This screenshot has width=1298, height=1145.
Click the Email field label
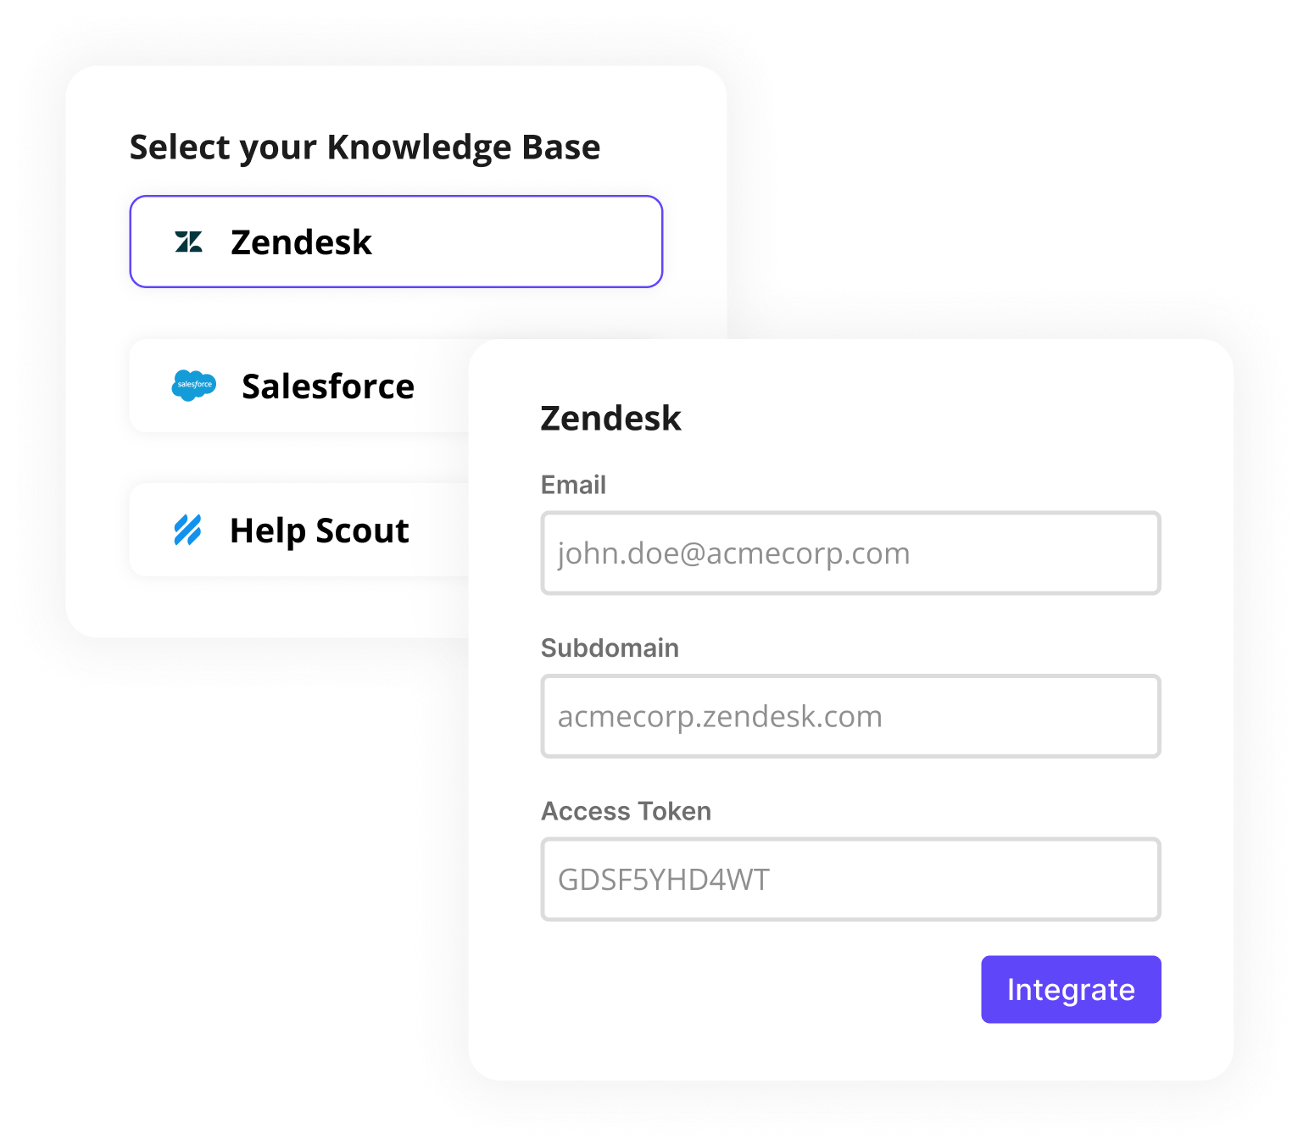pos(573,485)
